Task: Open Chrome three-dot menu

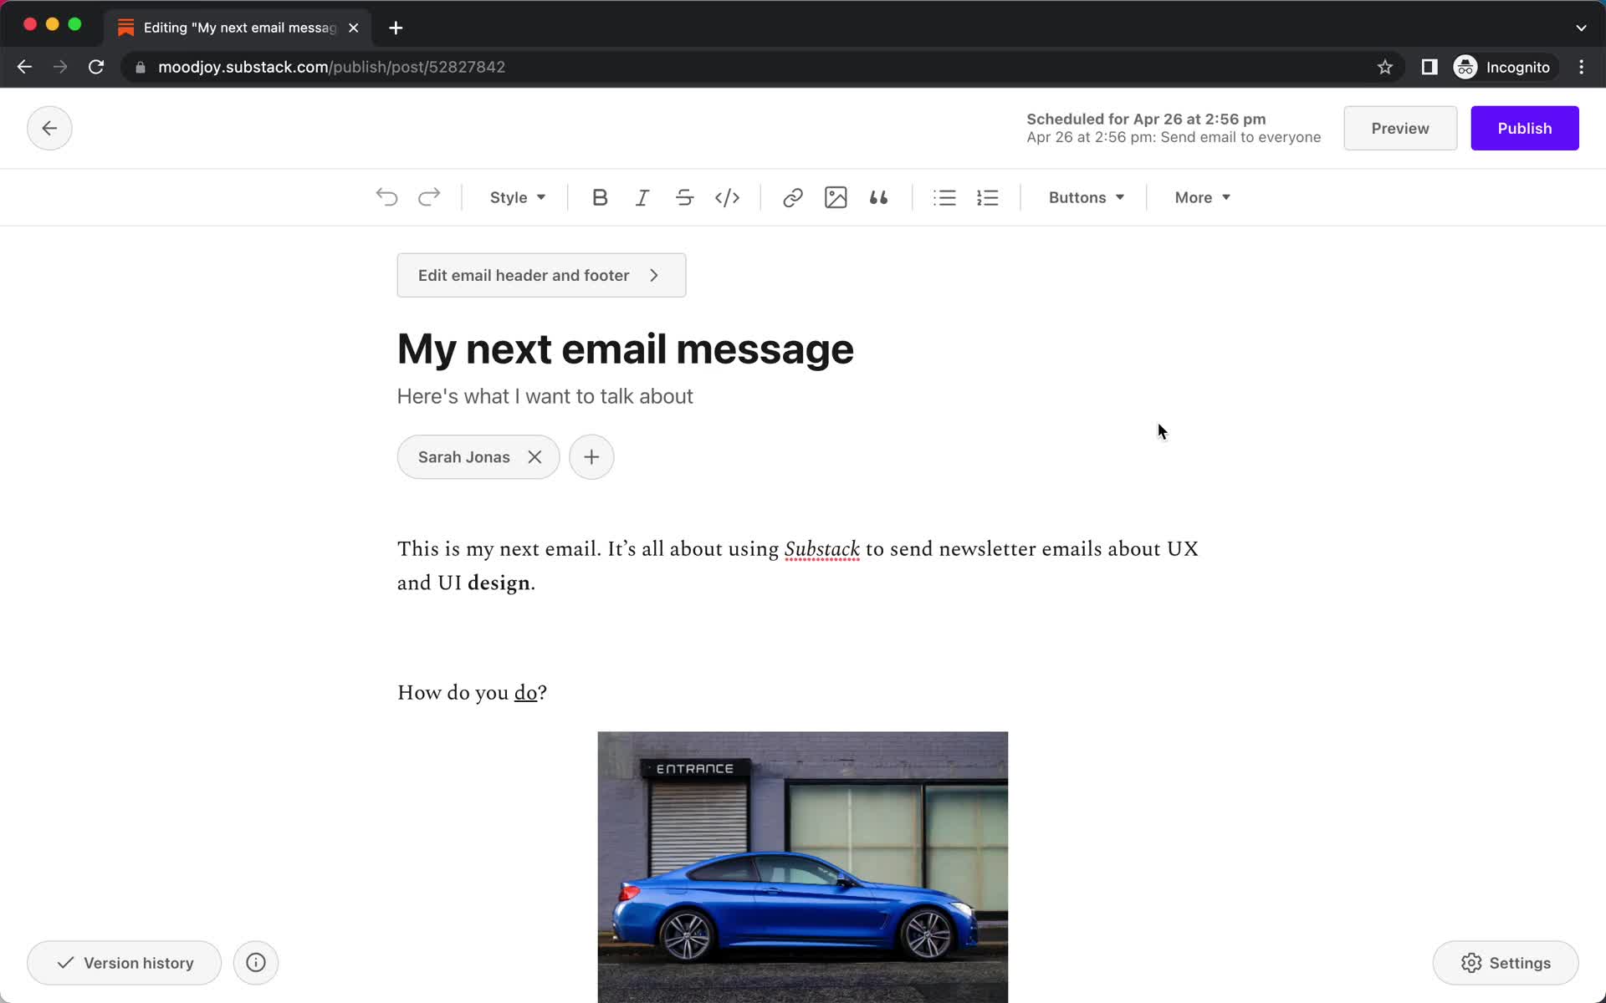Action: [x=1581, y=67]
